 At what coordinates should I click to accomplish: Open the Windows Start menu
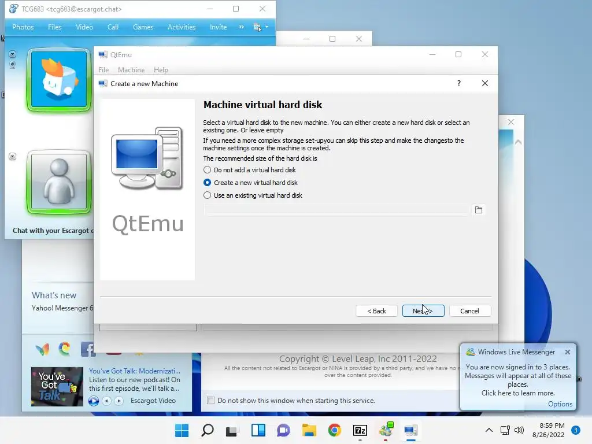182,430
